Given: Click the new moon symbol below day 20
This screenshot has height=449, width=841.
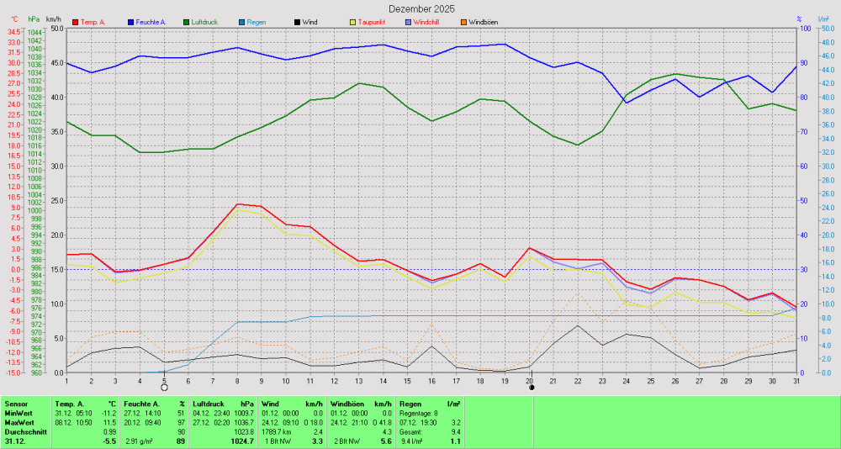Looking at the screenshot, I should point(532,388).
